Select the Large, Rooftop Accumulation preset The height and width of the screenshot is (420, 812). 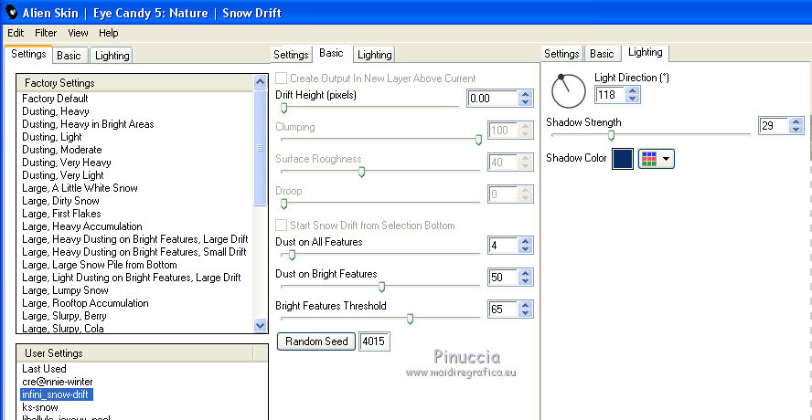tap(85, 303)
